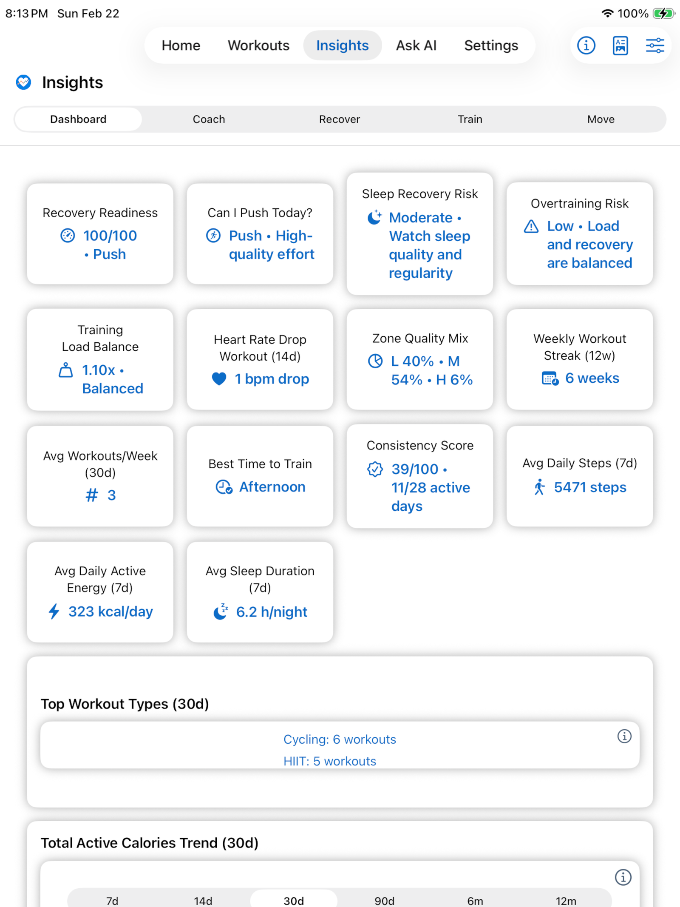Open the glossary bookmark icon

[620, 45]
